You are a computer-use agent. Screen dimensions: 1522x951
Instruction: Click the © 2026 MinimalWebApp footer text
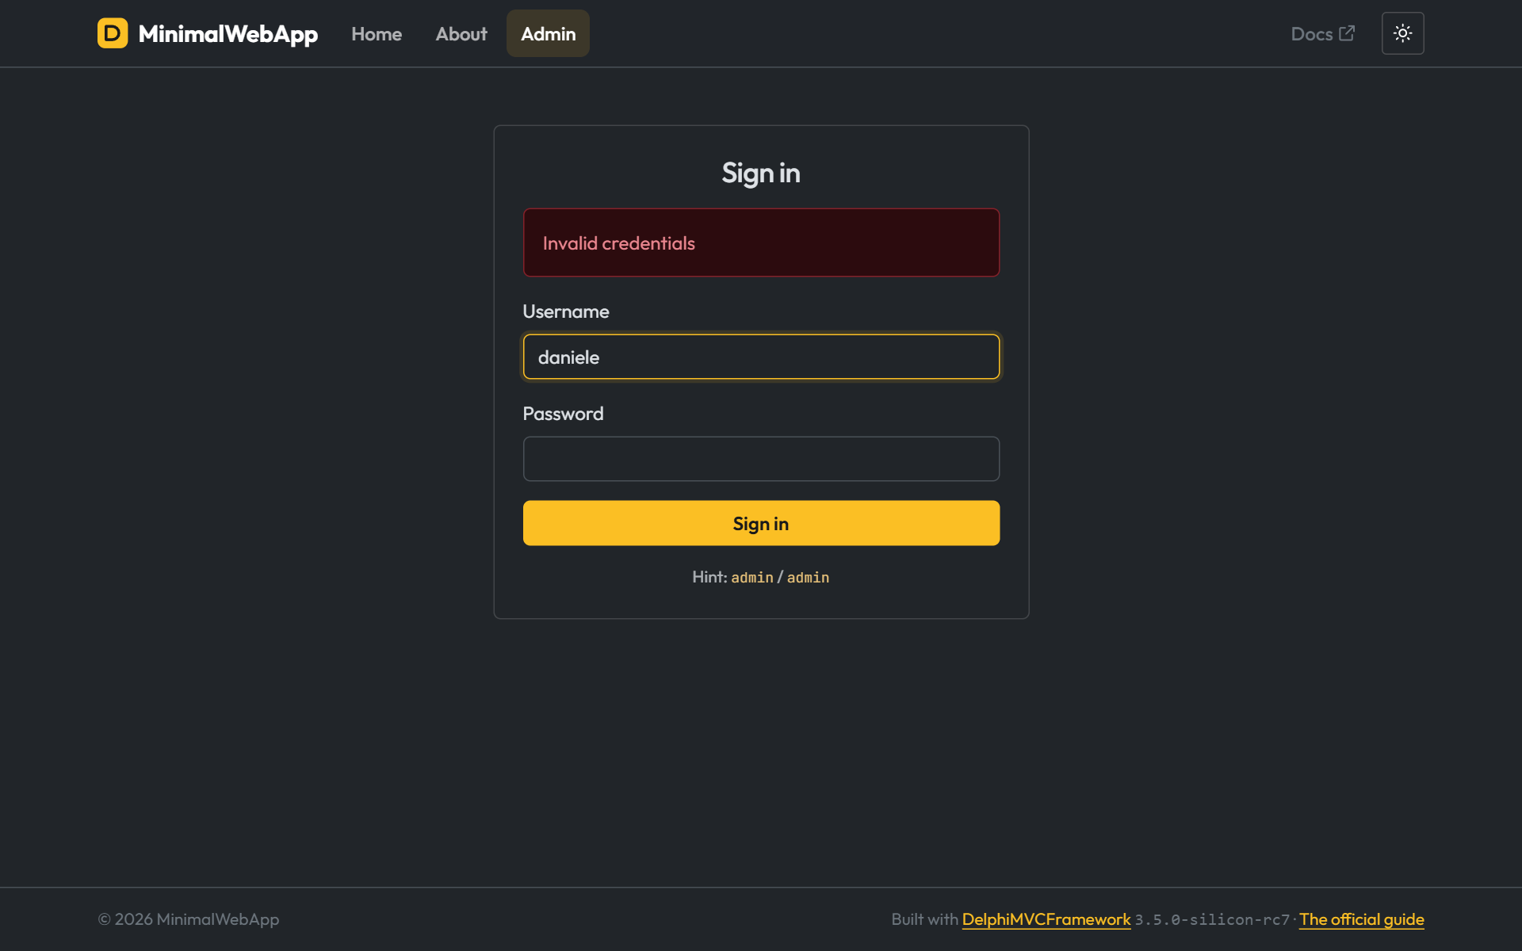point(189,919)
